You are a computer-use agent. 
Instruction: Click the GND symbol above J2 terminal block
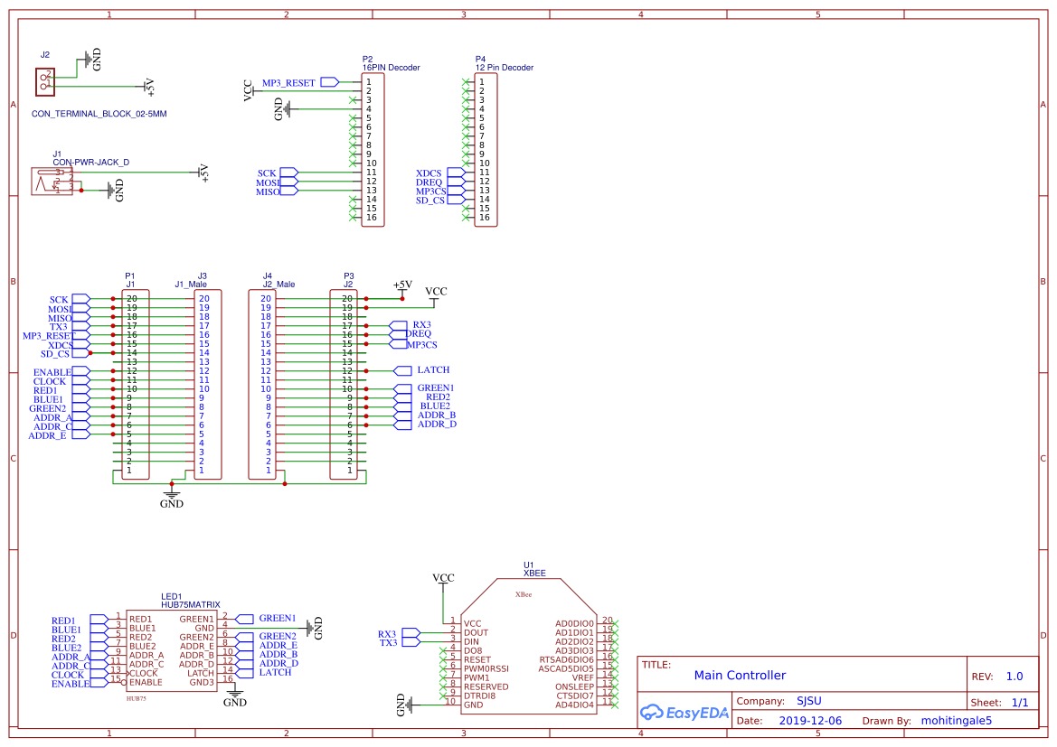pos(92,60)
